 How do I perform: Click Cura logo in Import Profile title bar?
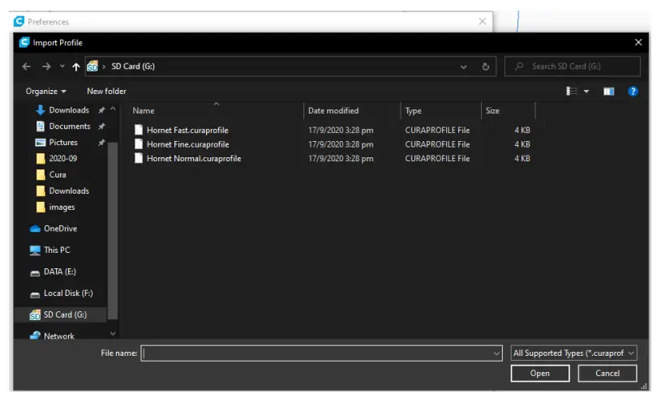tap(24, 42)
